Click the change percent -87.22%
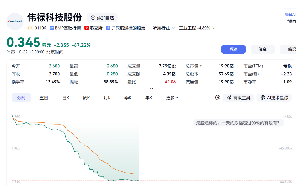The height and width of the screenshot is (186, 296). pos(81,45)
